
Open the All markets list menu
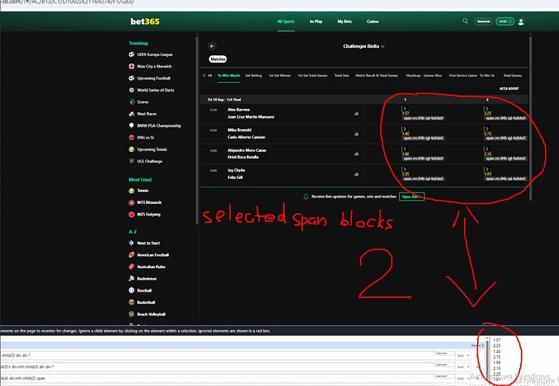point(207,76)
